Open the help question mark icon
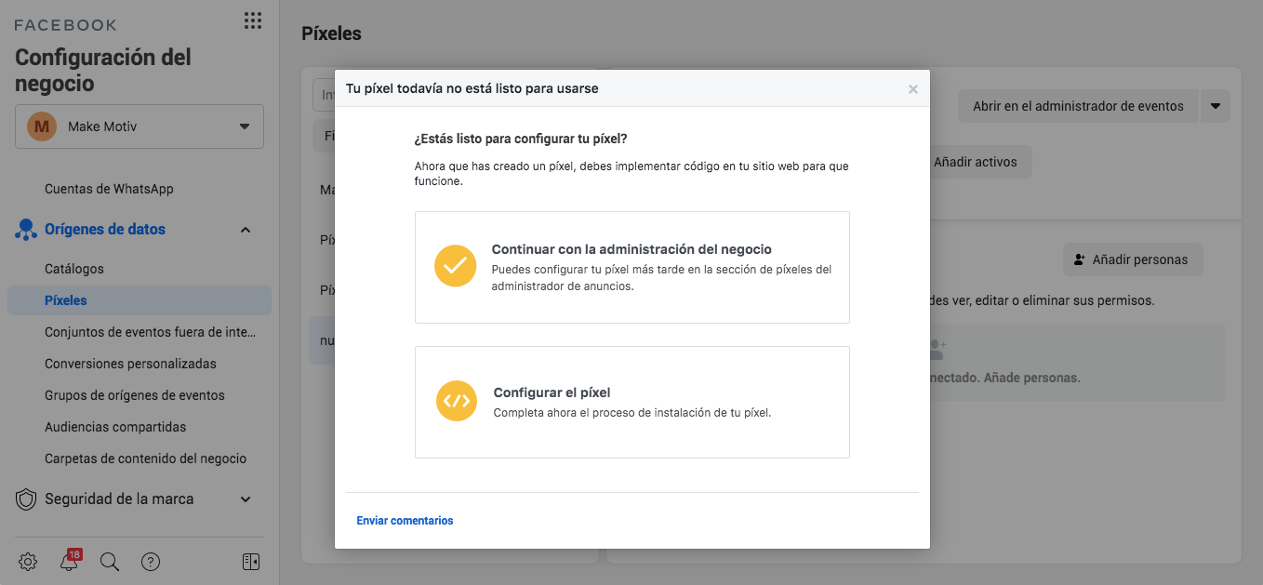The height and width of the screenshot is (585, 1263). [x=151, y=562]
